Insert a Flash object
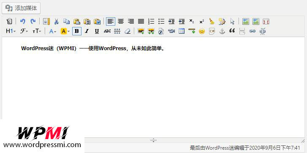Image resolution: width=307 pixels, height=153 pixels. click(x=161, y=31)
